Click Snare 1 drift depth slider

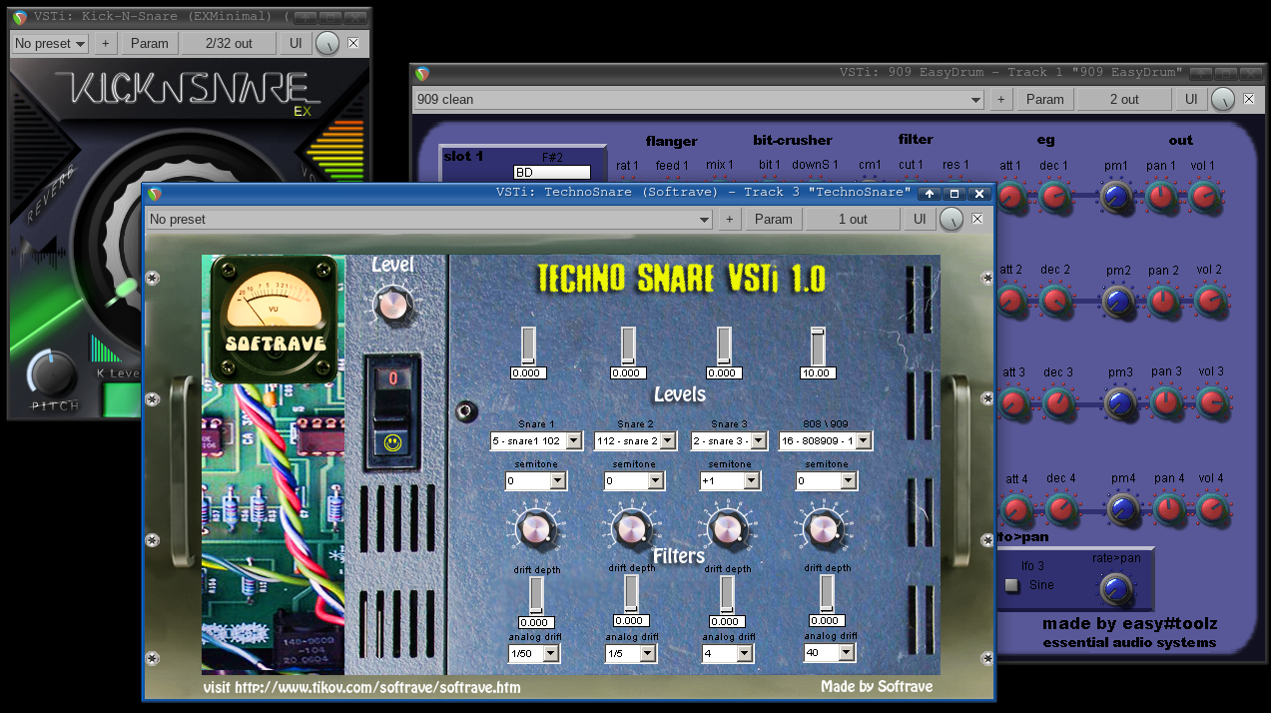pos(536,596)
